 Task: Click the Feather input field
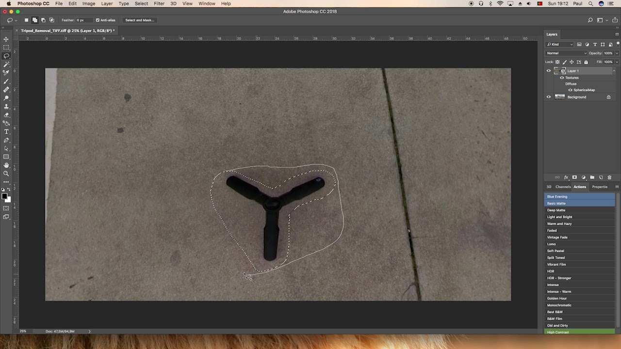[81, 20]
